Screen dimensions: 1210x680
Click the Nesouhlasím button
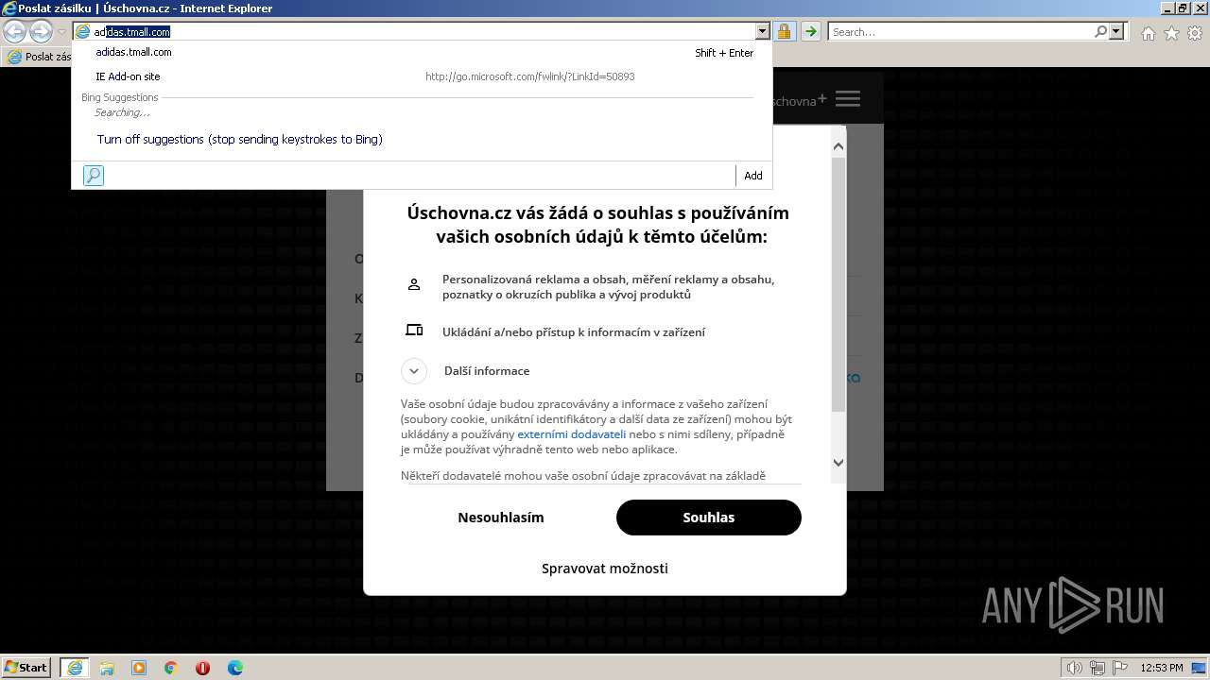click(x=501, y=518)
